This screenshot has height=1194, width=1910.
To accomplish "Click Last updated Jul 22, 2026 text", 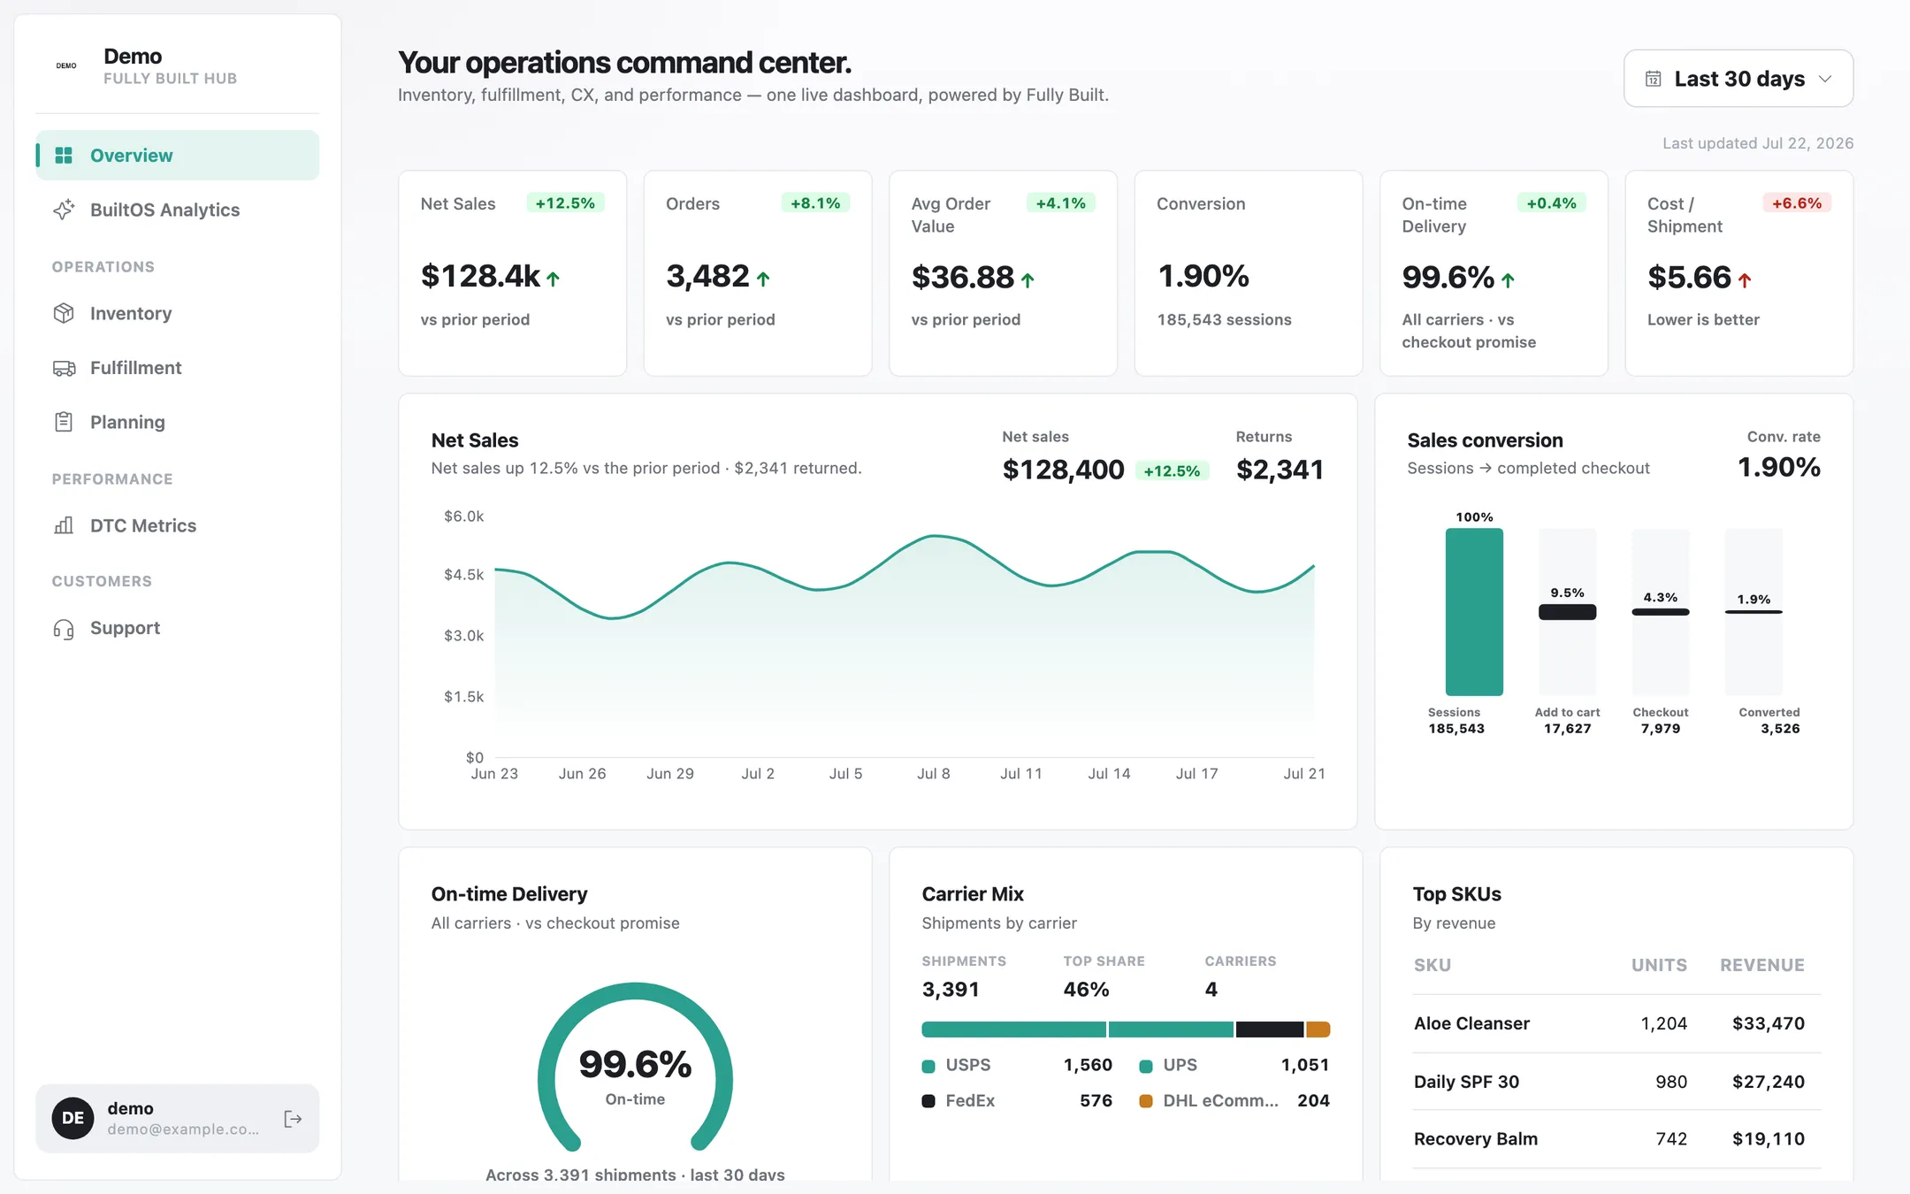I will [1758, 143].
